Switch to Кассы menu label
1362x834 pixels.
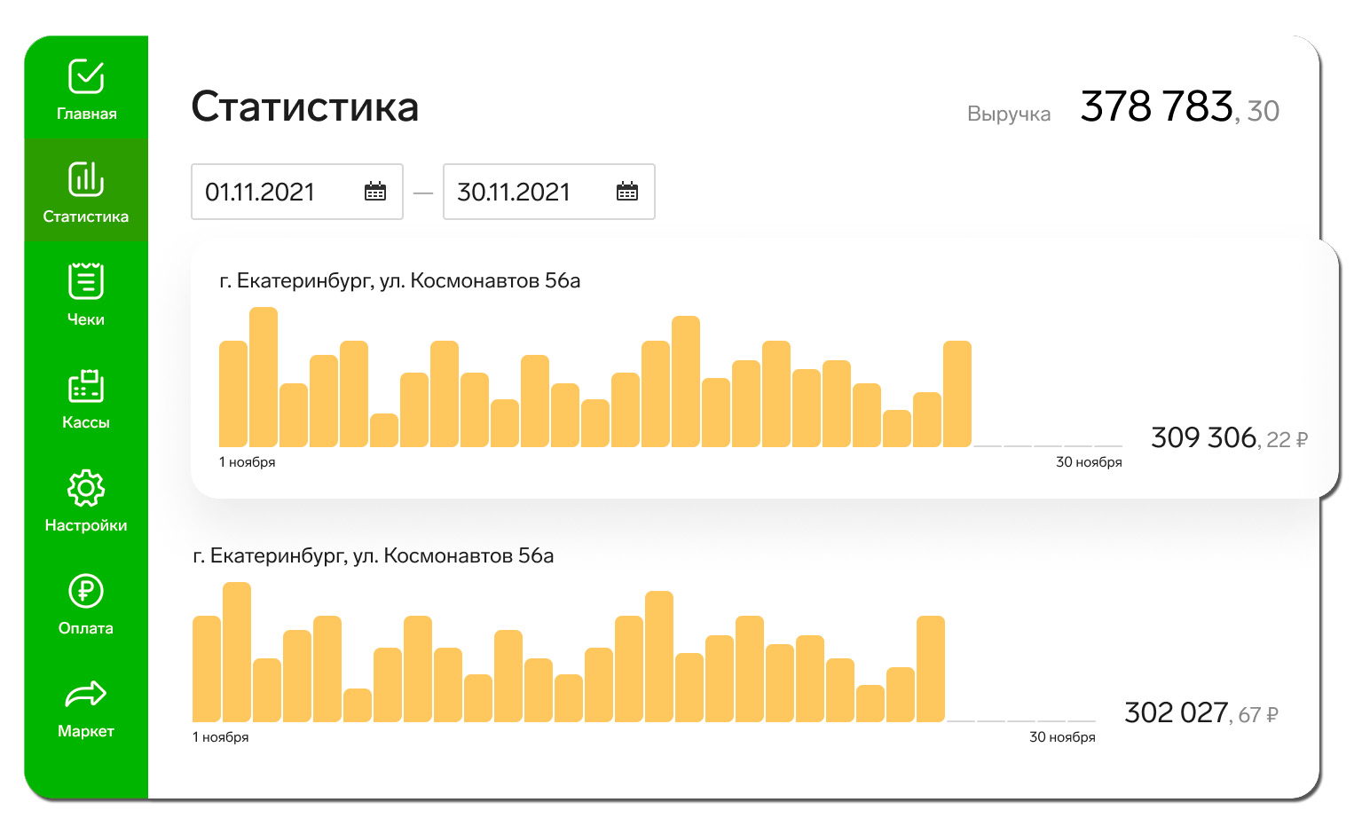[x=86, y=422]
